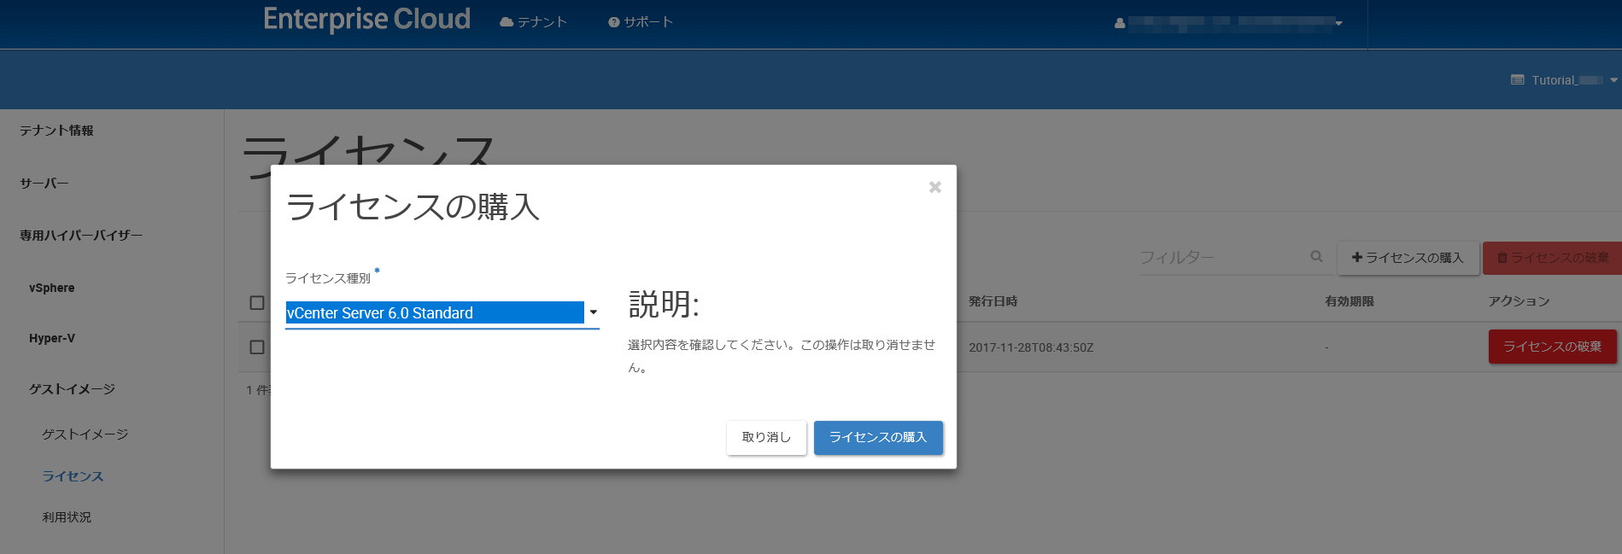Image resolution: width=1622 pixels, height=554 pixels.
Task: Close the license purchase dialog with X
Action: (935, 187)
